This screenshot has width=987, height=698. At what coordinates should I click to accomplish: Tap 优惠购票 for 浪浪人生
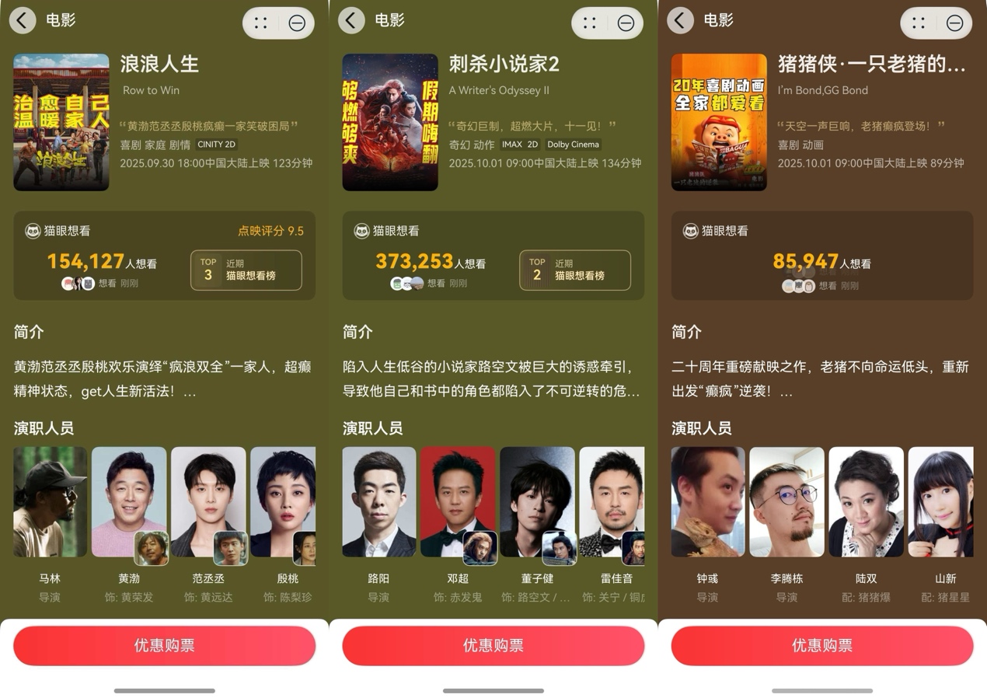click(165, 645)
